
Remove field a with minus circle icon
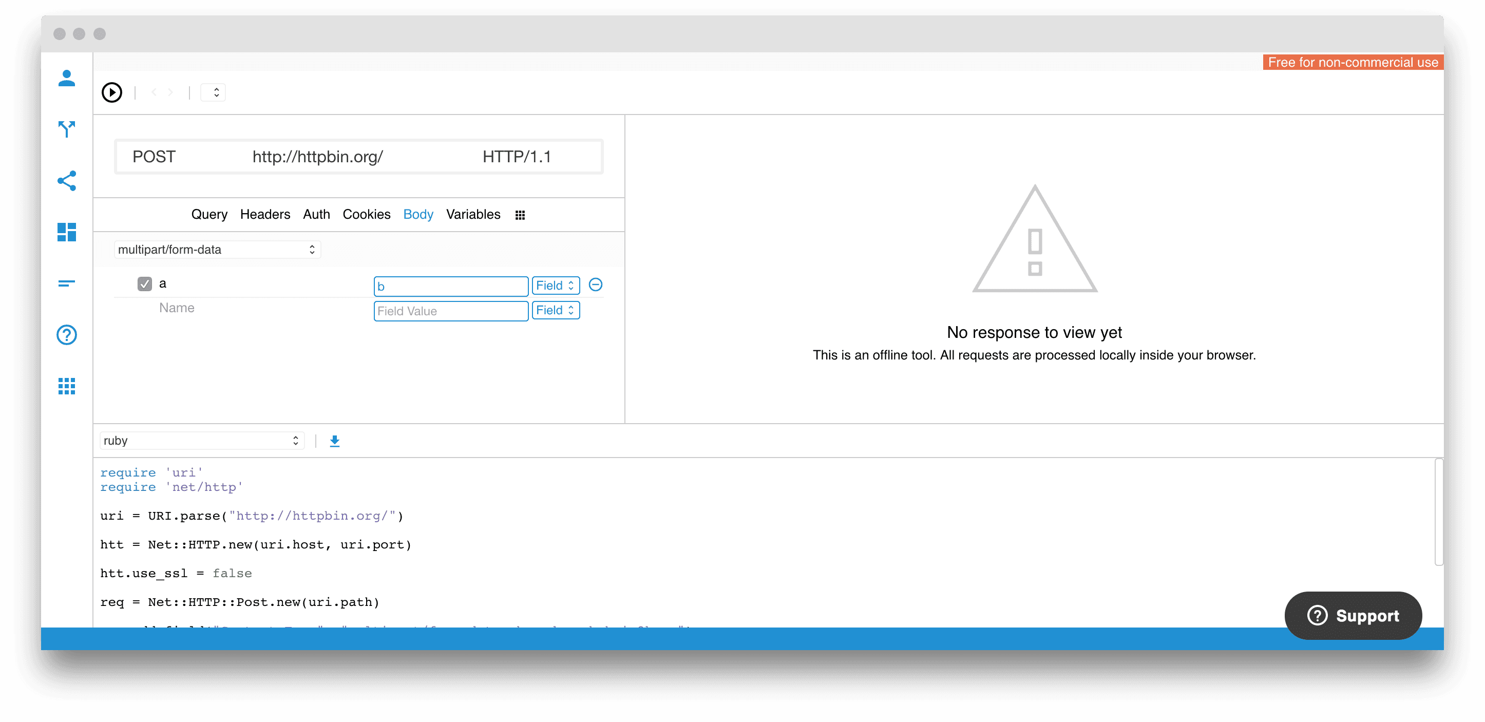coord(596,284)
